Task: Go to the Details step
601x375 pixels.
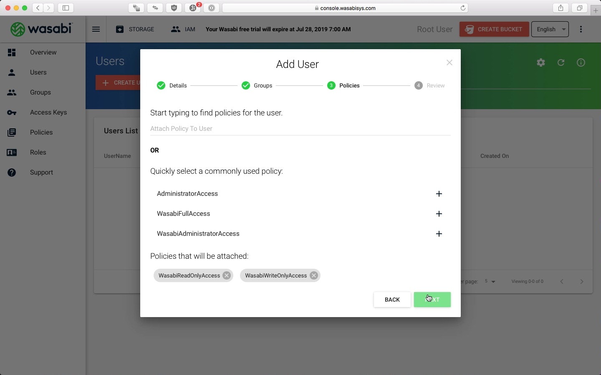Action: (172, 85)
